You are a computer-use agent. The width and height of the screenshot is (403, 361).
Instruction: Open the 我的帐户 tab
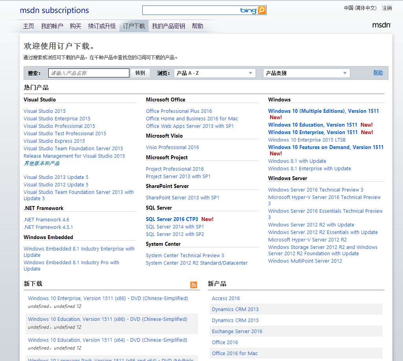coord(52,26)
